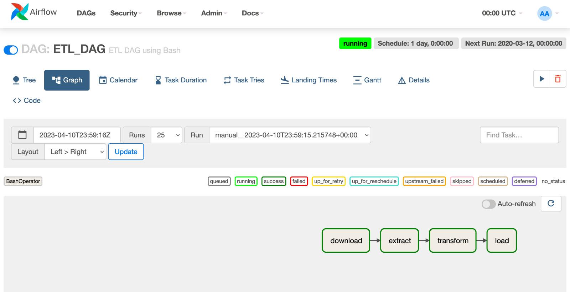
Task: Open the Browse menu
Action: [x=171, y=13]
